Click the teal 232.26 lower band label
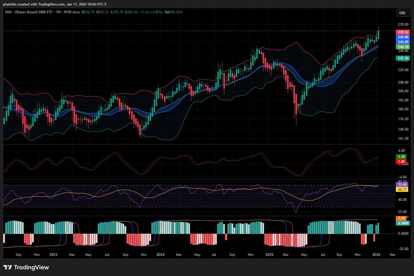Viewport: 414px width, 276px height. 403,58
